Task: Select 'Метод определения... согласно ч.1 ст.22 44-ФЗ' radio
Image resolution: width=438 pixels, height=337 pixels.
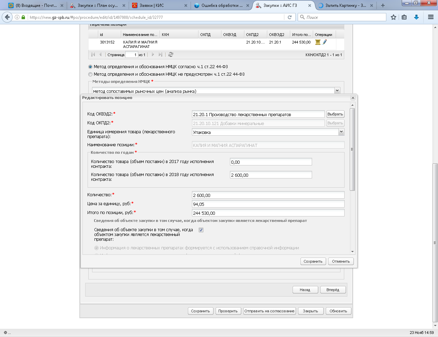Action: click(90, 67)
